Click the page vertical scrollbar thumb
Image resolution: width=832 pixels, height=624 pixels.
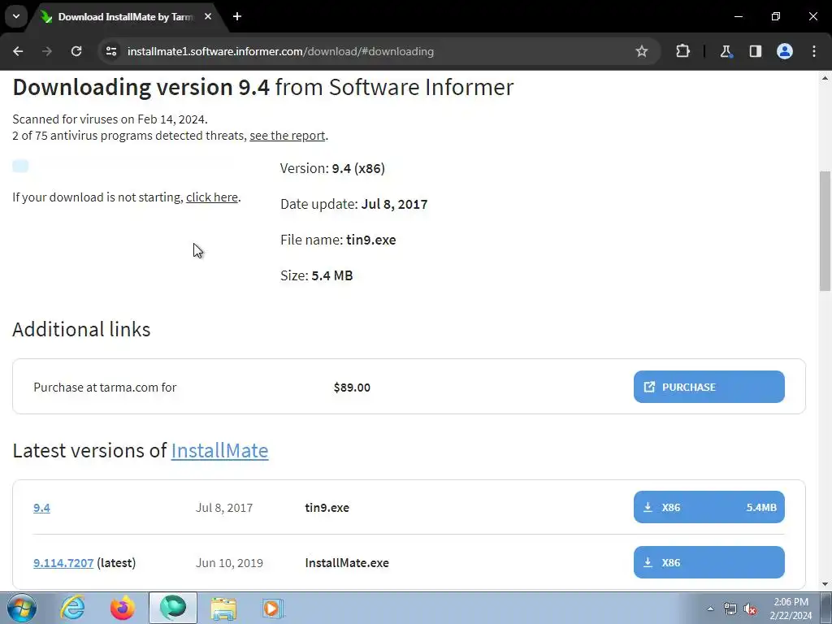(x=825, y=231)
